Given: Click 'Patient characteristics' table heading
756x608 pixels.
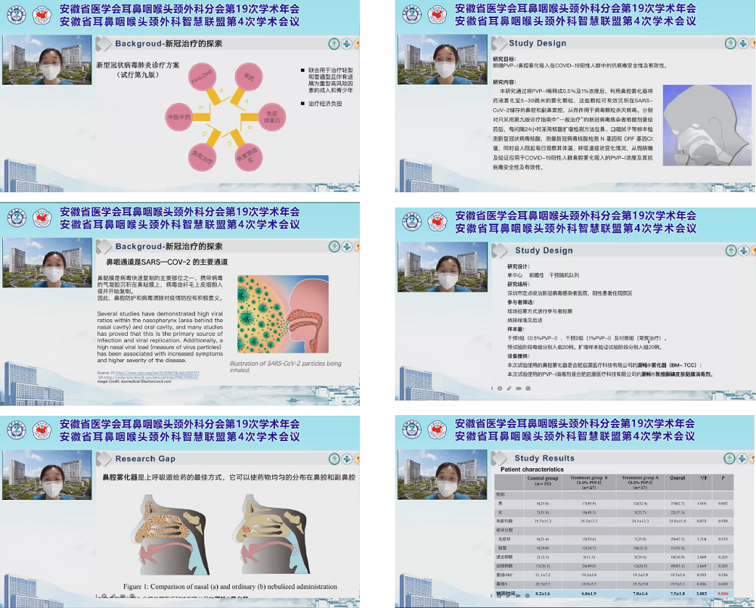Looking at the screenshot, I should pos(531,470).
